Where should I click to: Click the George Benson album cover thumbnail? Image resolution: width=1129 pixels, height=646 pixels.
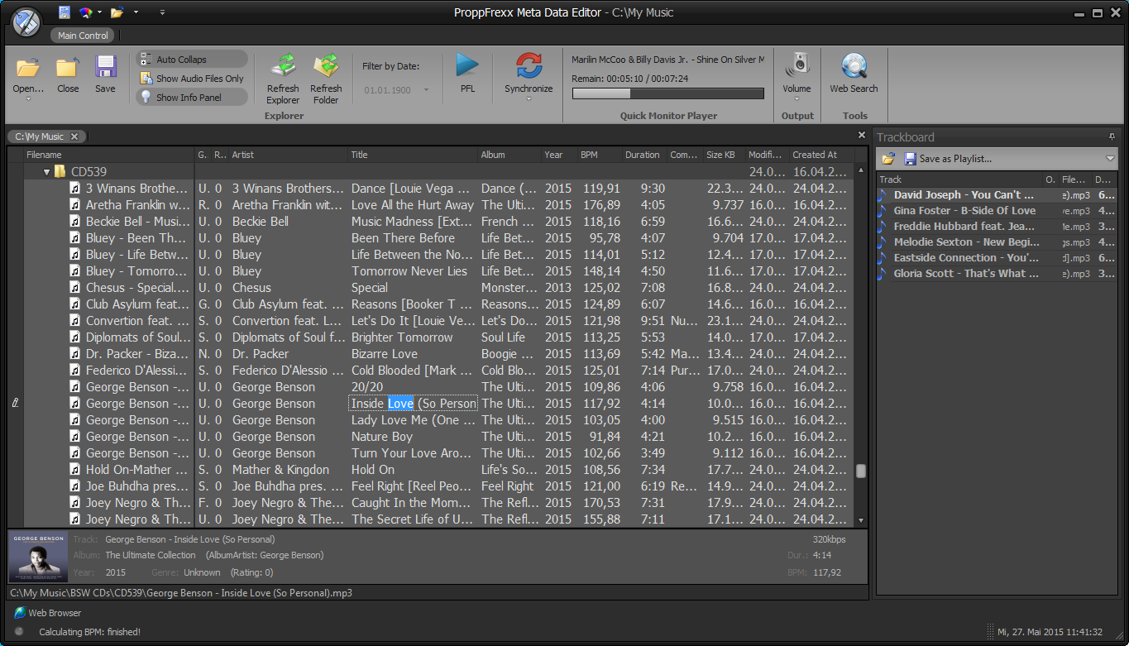pyautogui.click(x=38, y=557)
